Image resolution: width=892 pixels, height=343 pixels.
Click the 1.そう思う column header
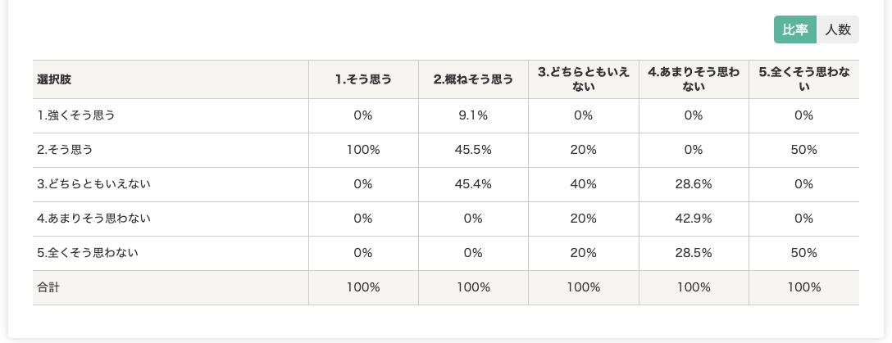[363, 79]
